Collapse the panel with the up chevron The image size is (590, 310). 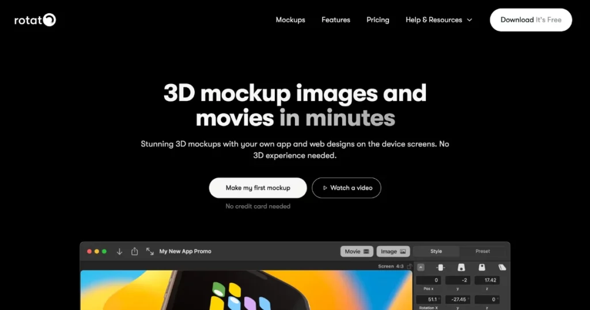(x=421, y=267)
